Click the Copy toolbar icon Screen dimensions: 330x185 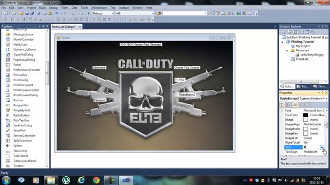tap(44, 13)
